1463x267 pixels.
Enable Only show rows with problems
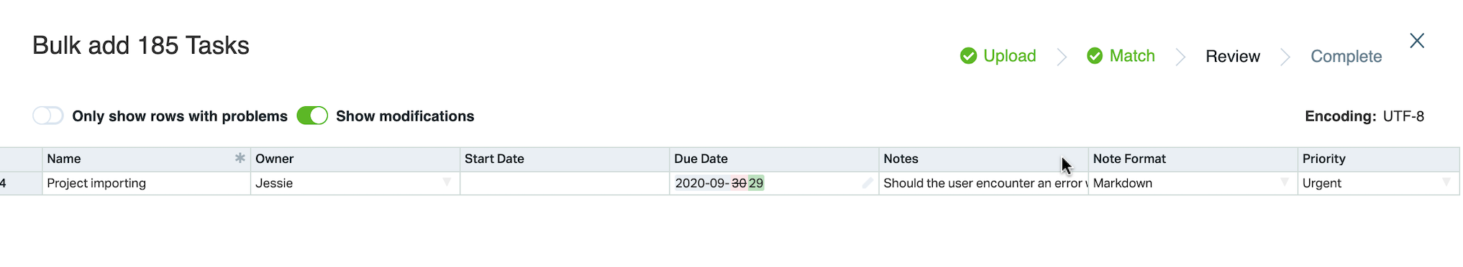pos(48,116)
